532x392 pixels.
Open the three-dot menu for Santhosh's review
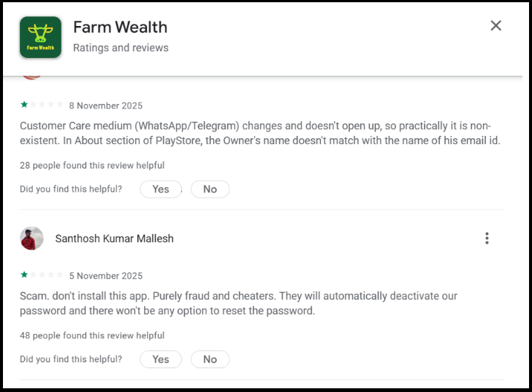(x=487, y=238)
